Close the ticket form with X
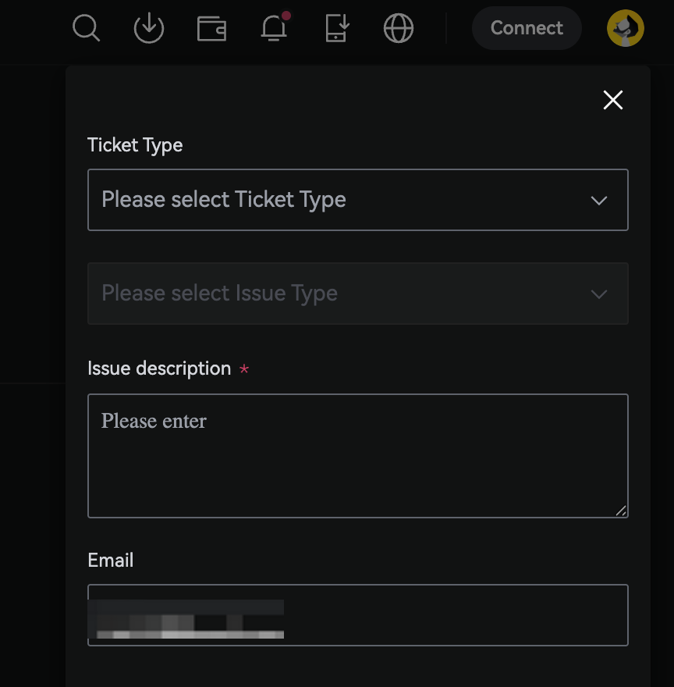Image resolution: width=674 pixels, height=687 pixels. [613, 100]
